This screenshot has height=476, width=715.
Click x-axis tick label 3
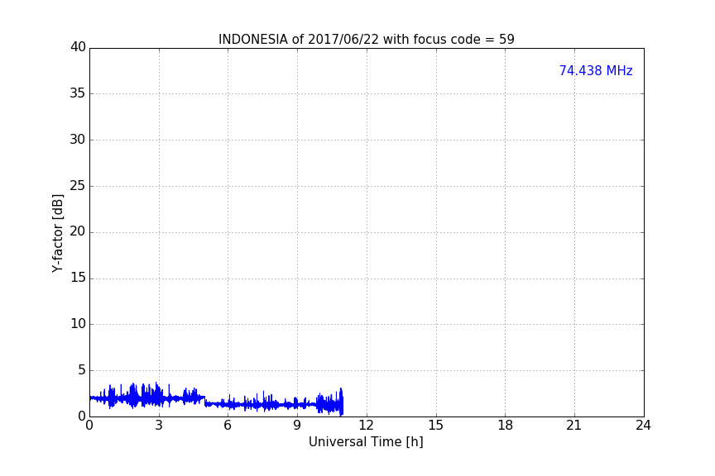pyautogui.click(x=159, y=426)
